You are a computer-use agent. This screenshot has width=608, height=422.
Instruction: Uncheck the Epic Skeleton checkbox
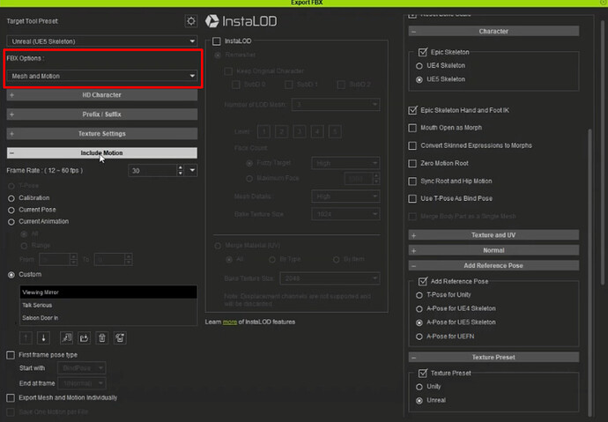click(423, 52)
